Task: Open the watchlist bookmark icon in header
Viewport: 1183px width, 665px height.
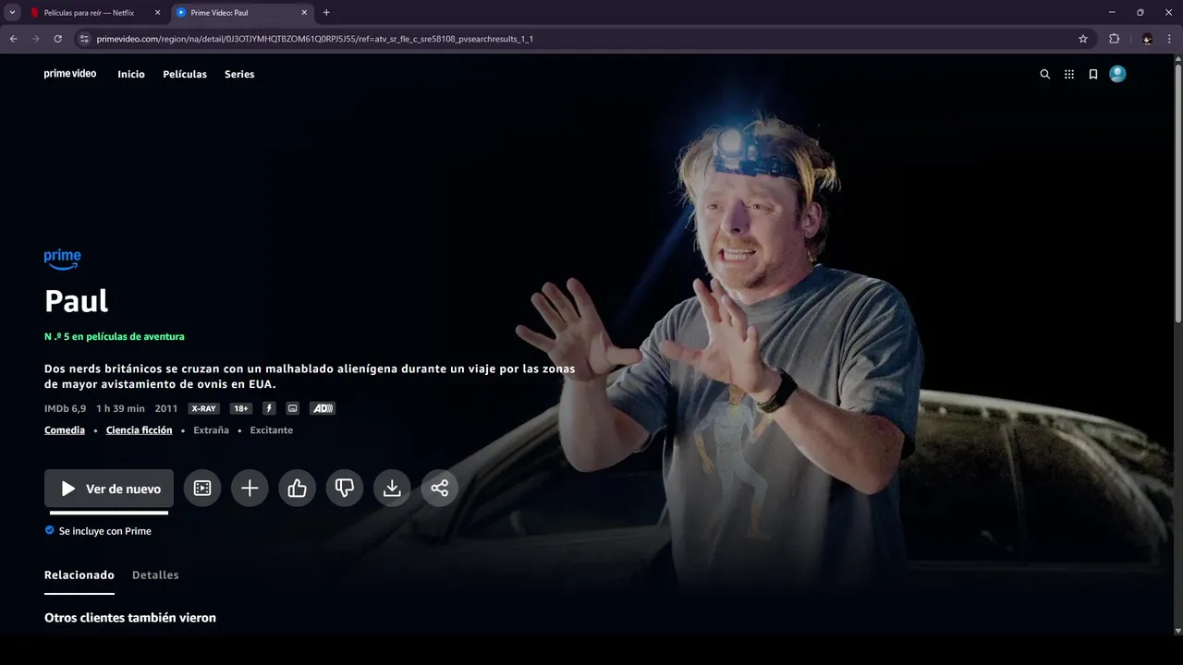Action: point(1093,74)
